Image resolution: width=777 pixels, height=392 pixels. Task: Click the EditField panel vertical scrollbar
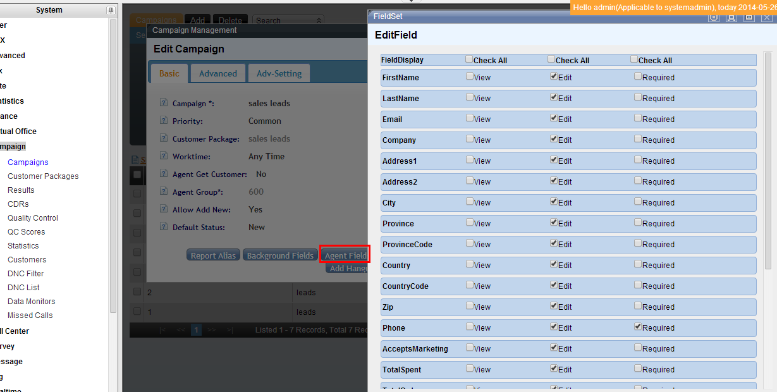(x=768, y=158)
